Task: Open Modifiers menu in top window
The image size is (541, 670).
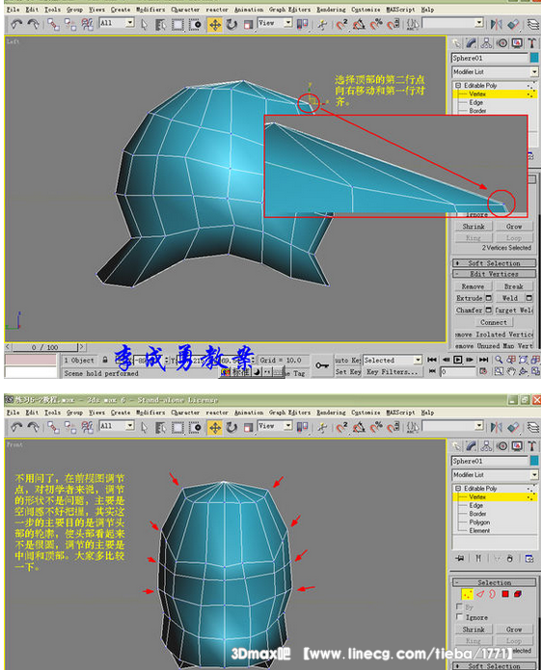Action: (150, 9)
